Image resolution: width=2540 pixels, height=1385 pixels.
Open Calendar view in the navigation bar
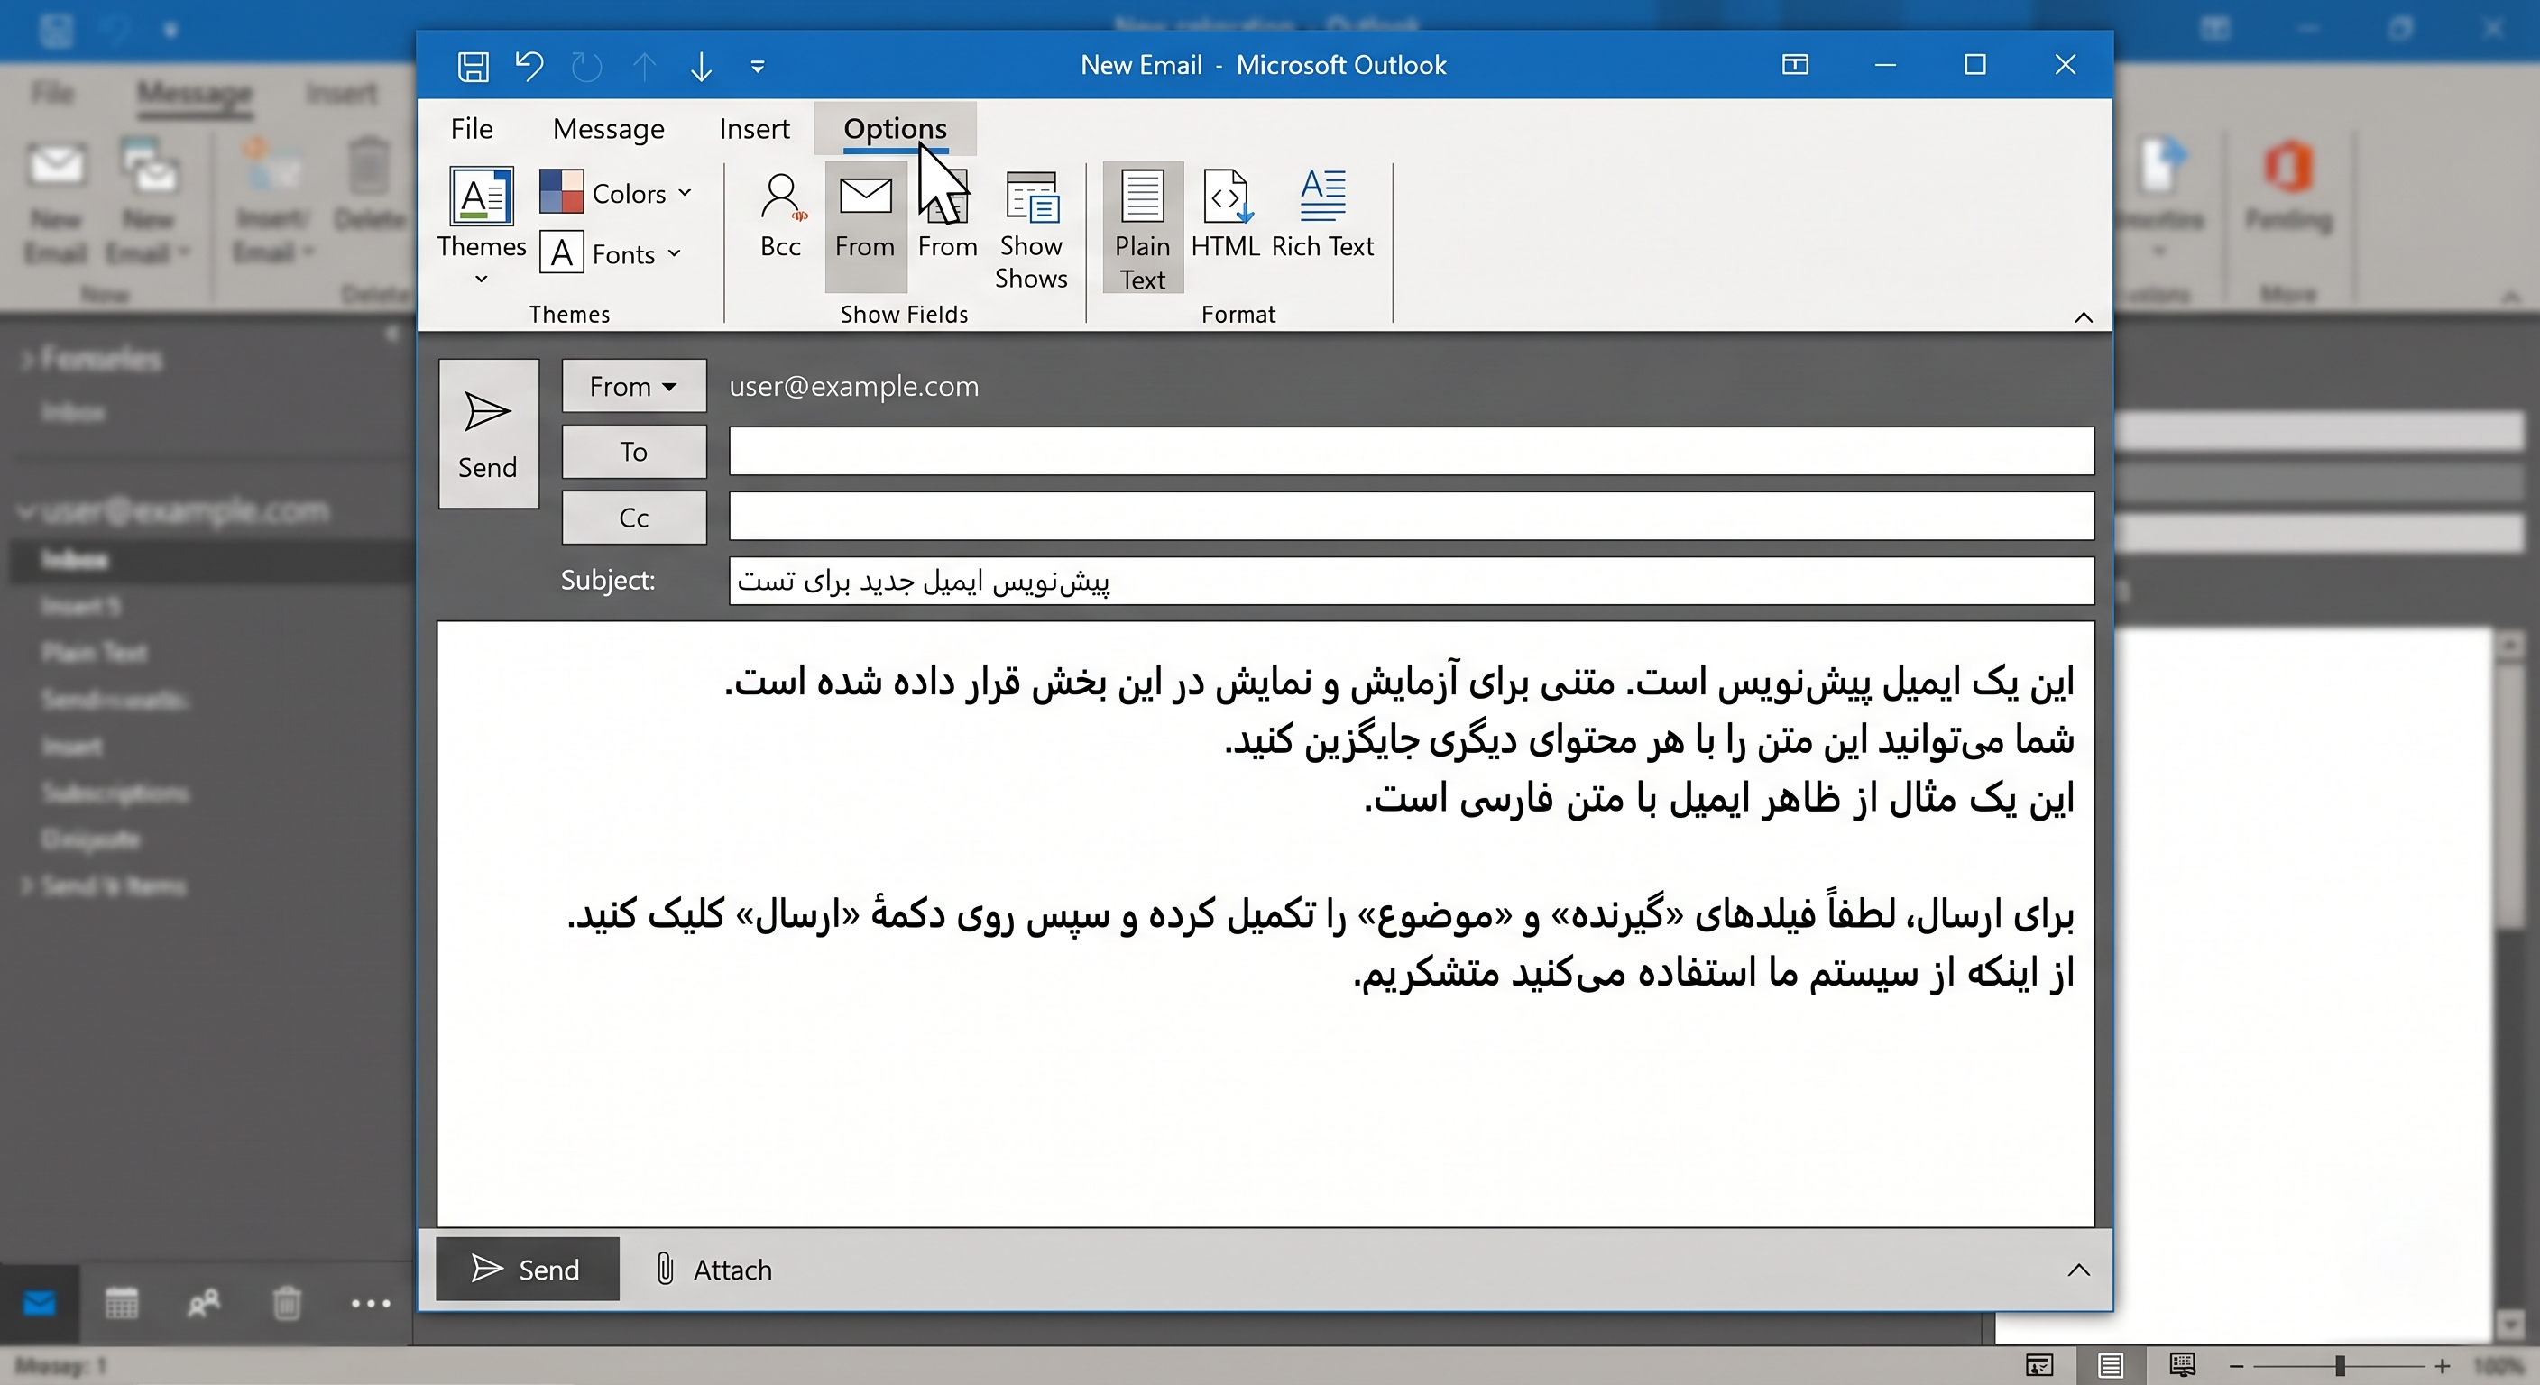click(121, 1303)
